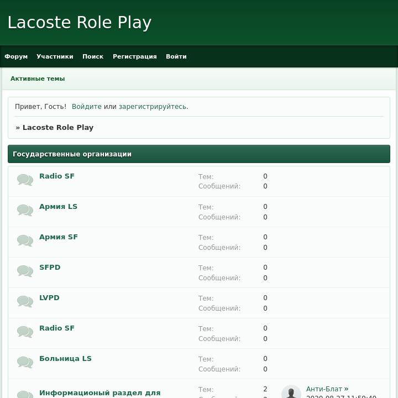Click speech bubble icon beside Больница LS
The height and width of the screenshot is (398, 398).
25,362
